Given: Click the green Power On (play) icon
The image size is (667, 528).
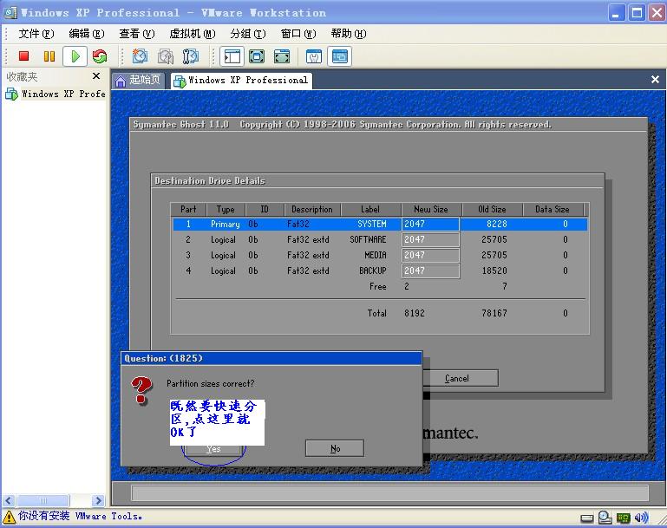Looking at the screenshot, I should 75,56.
